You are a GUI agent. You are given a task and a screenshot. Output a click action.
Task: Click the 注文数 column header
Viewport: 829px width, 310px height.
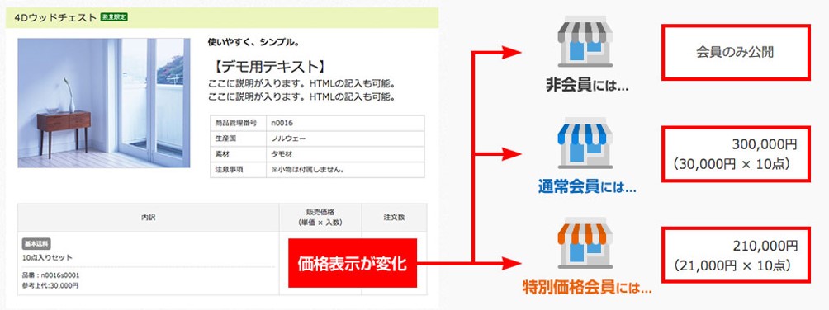click(x=395, y=218)
